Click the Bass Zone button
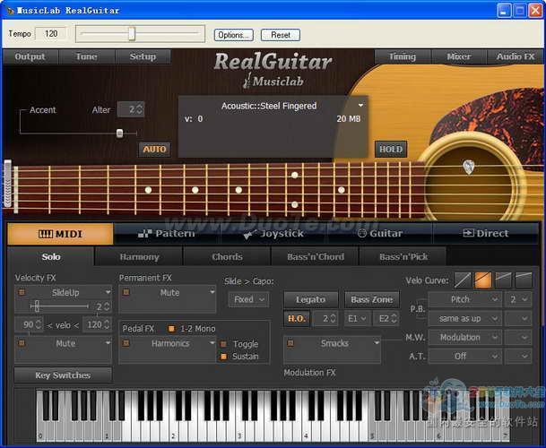This screenshot has height=448, width=546. 371,299
